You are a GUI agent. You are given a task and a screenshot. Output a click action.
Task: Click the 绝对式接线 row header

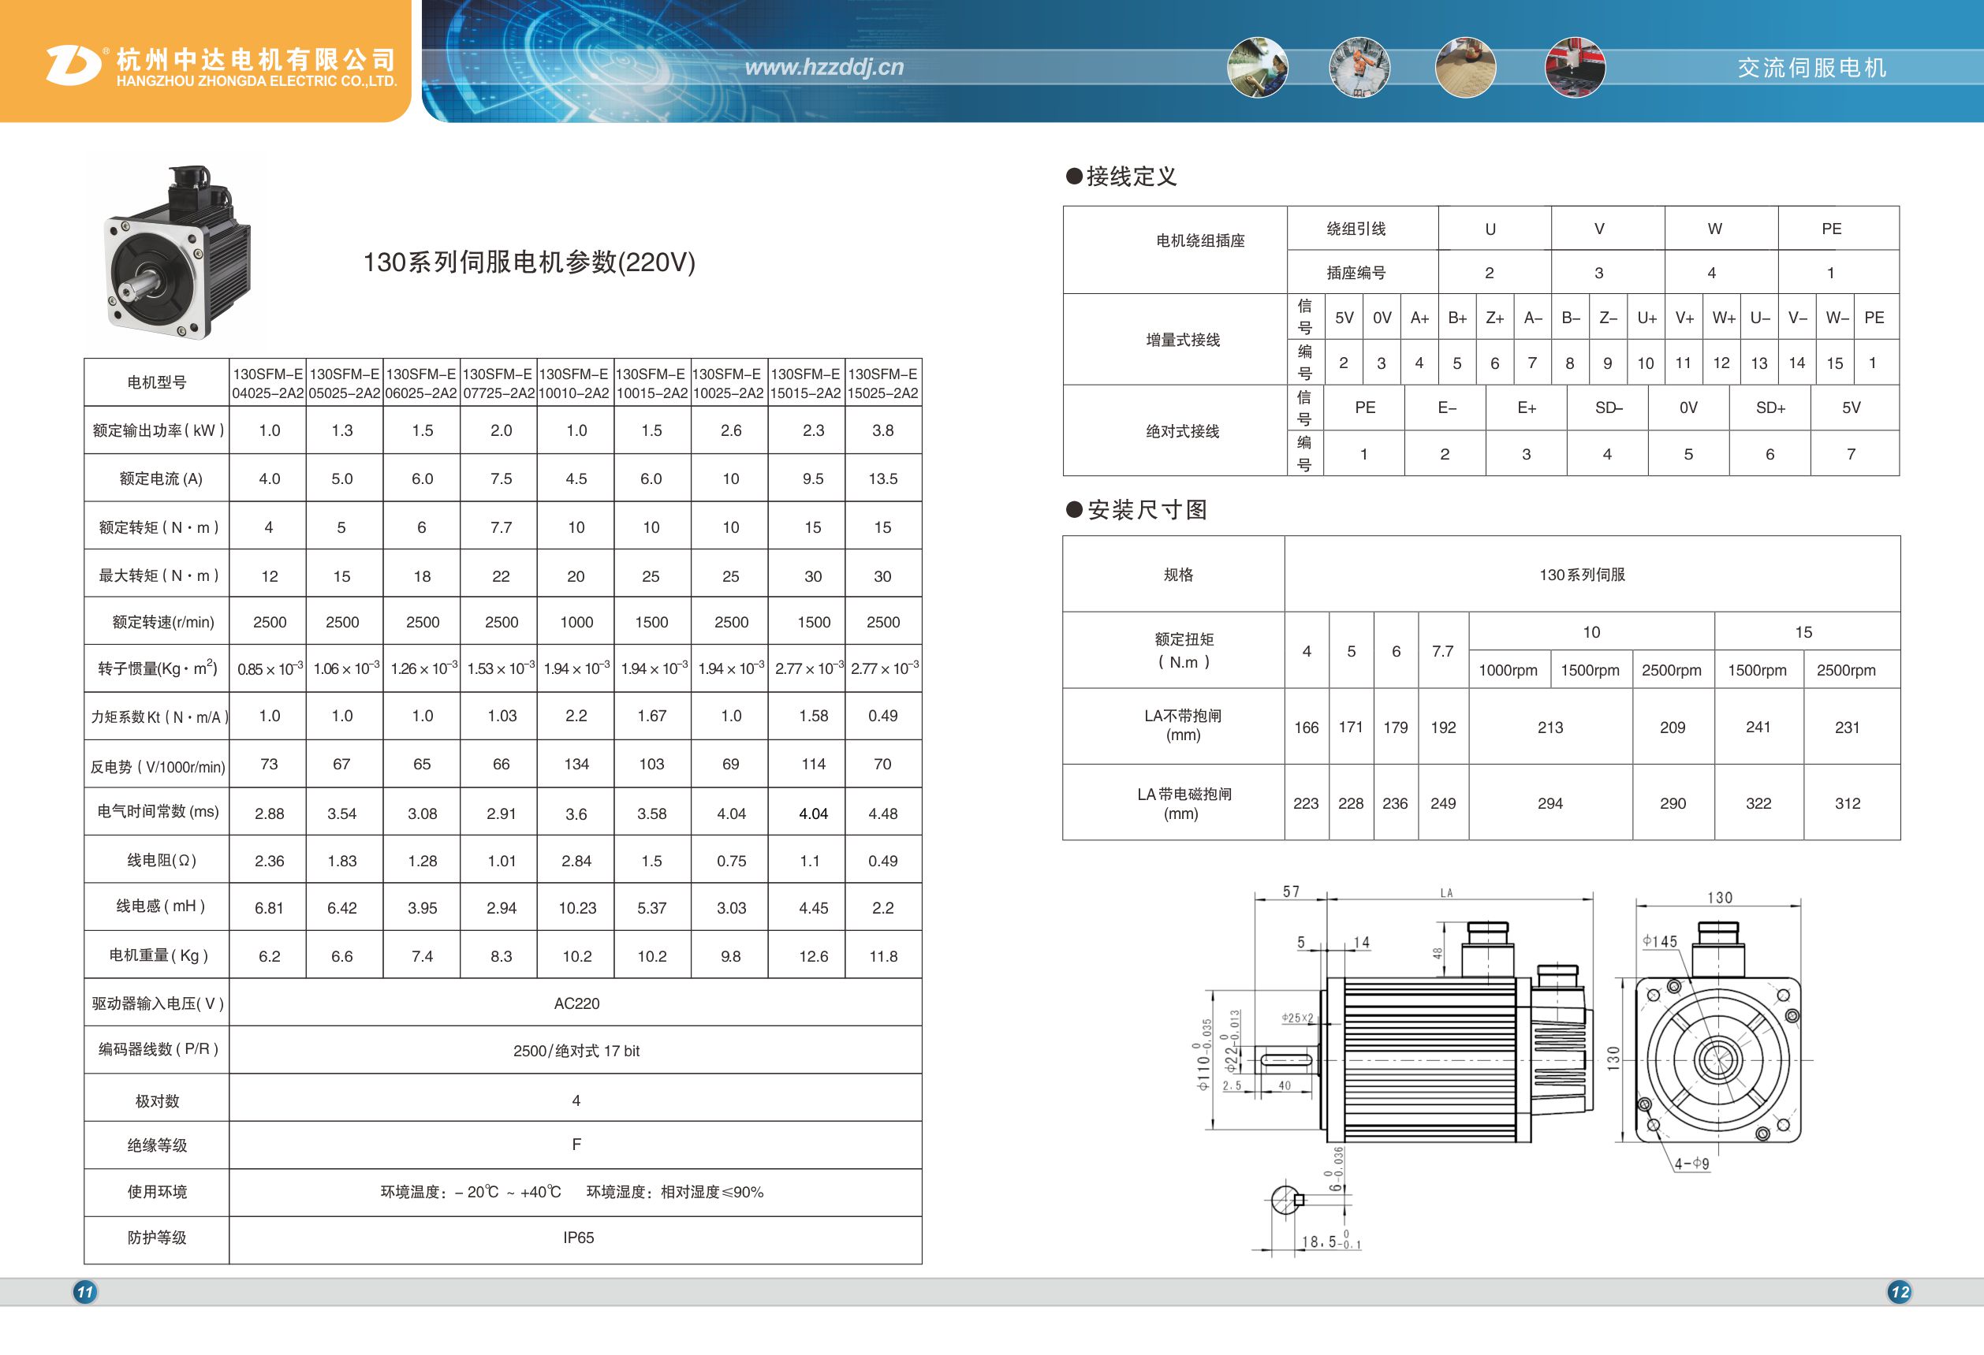point(1175,431)
